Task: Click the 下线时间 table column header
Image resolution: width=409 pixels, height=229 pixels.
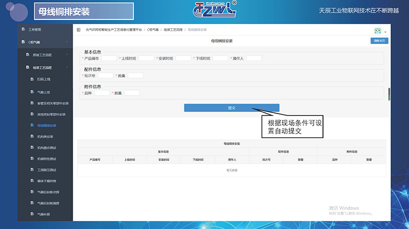Action: click(198, 159)
